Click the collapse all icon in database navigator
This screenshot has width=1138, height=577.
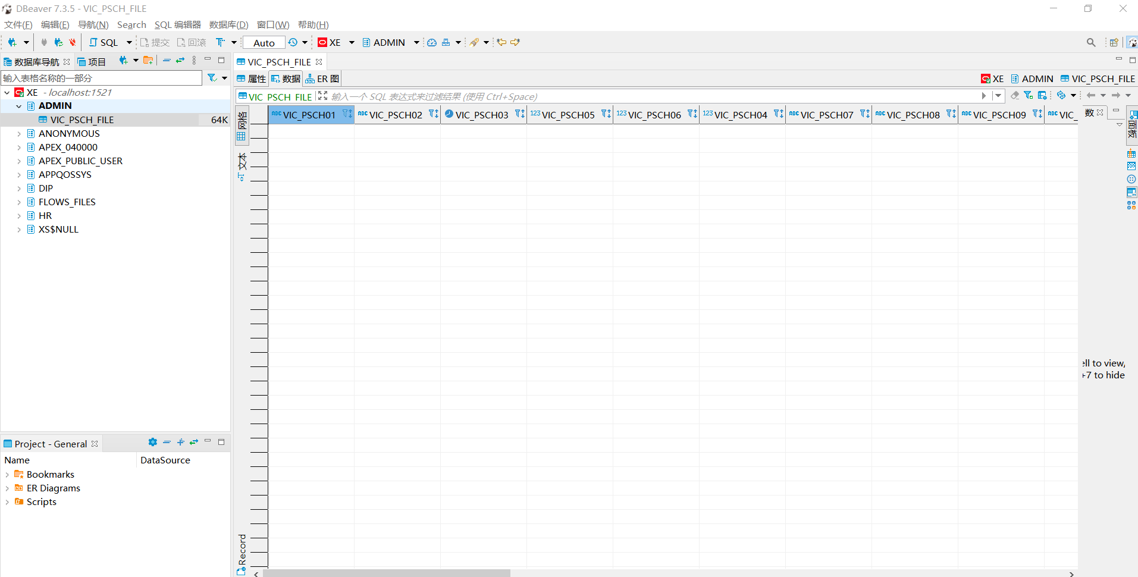pyautogui.click(x=167, y=60)
